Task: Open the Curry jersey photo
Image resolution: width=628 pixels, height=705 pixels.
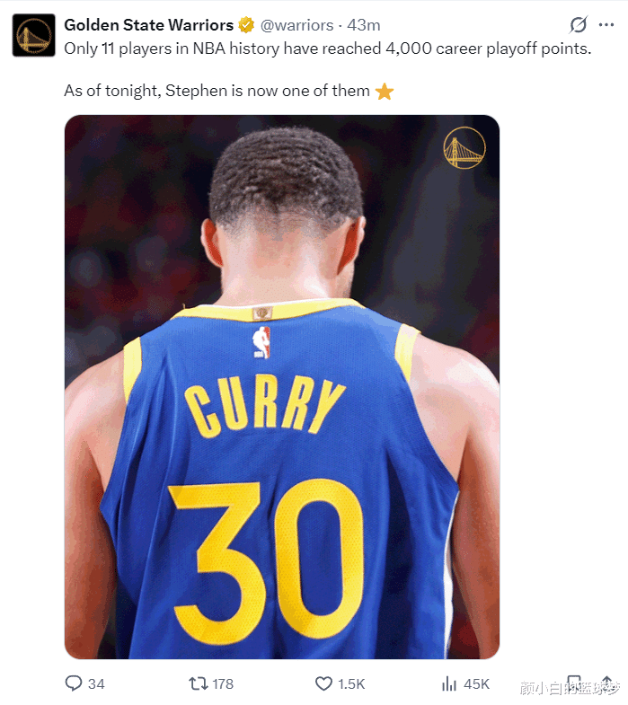Action: point(282,387)
